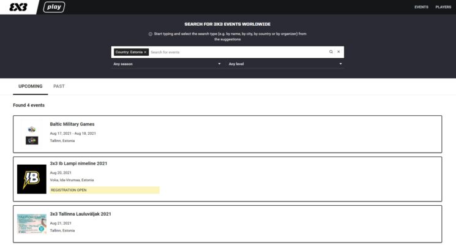Open the 3x3 Ib Lampi nimeline 2021 title

coord(78,164)
